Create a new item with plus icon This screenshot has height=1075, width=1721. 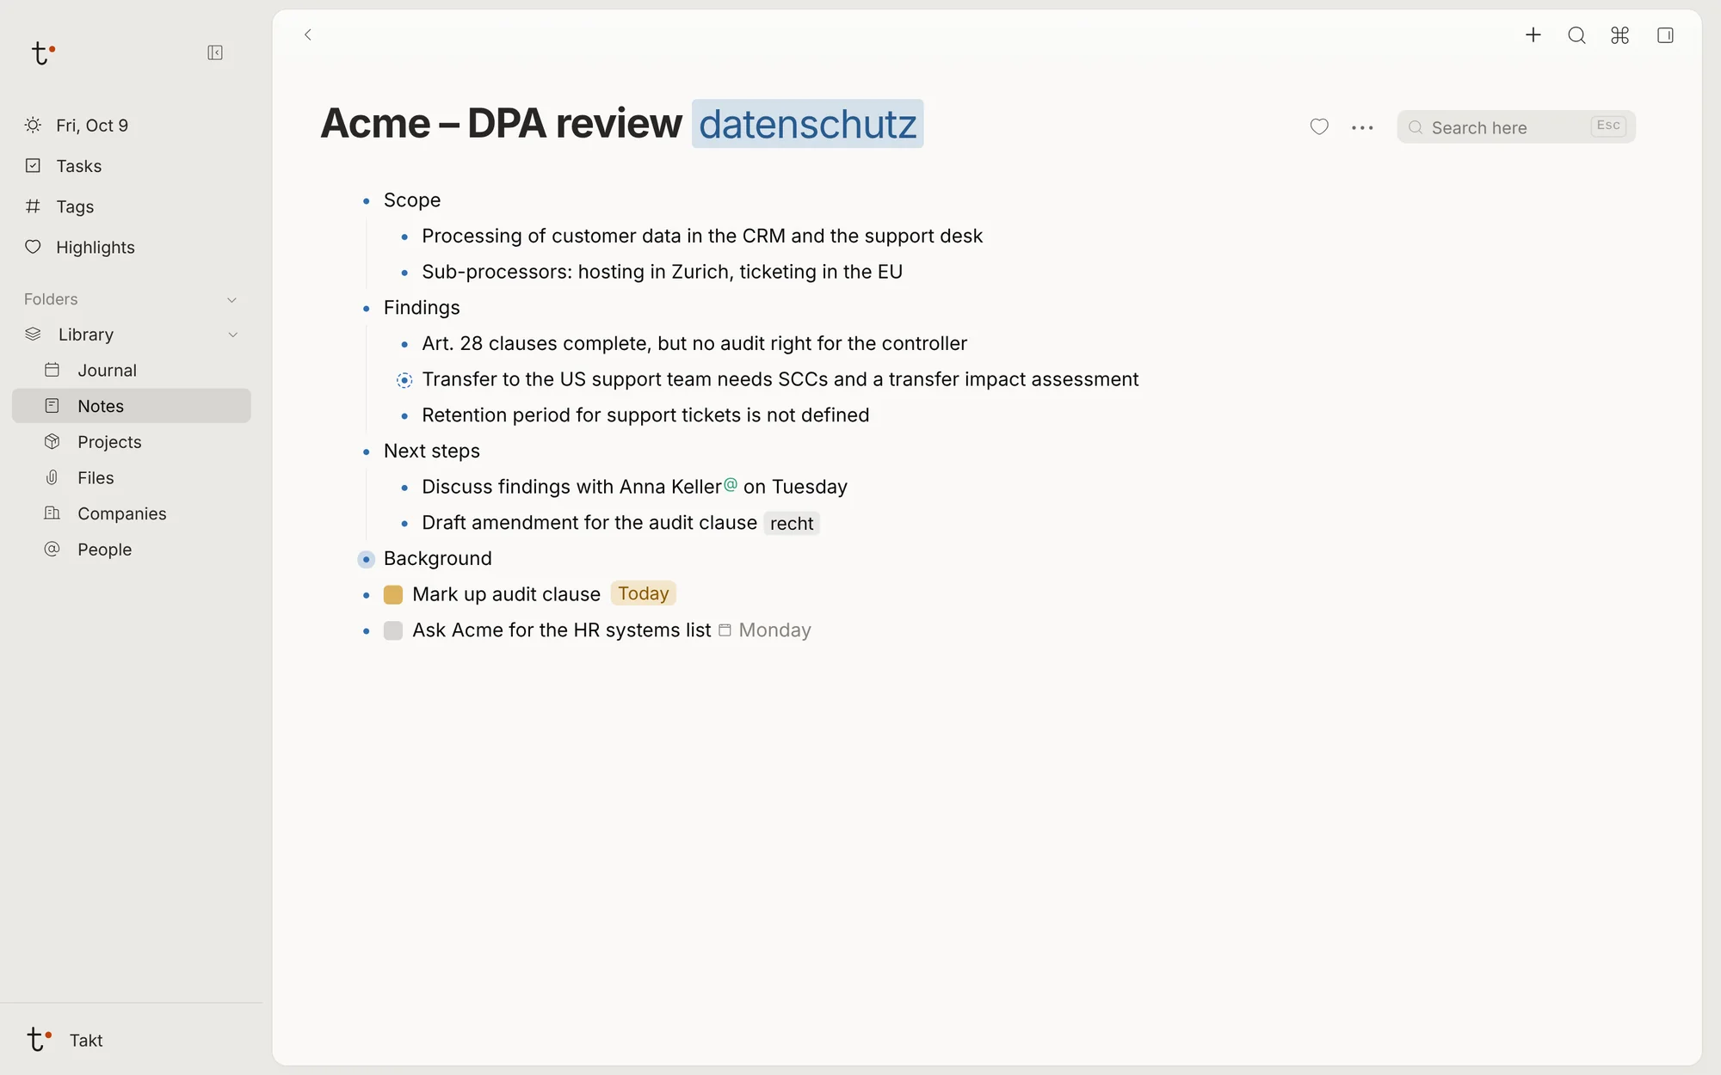point(1533,35)
